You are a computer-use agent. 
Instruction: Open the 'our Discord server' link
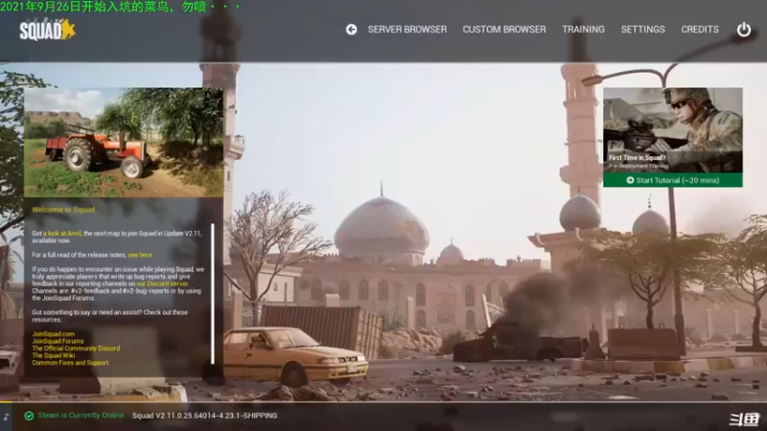(162, 284)
